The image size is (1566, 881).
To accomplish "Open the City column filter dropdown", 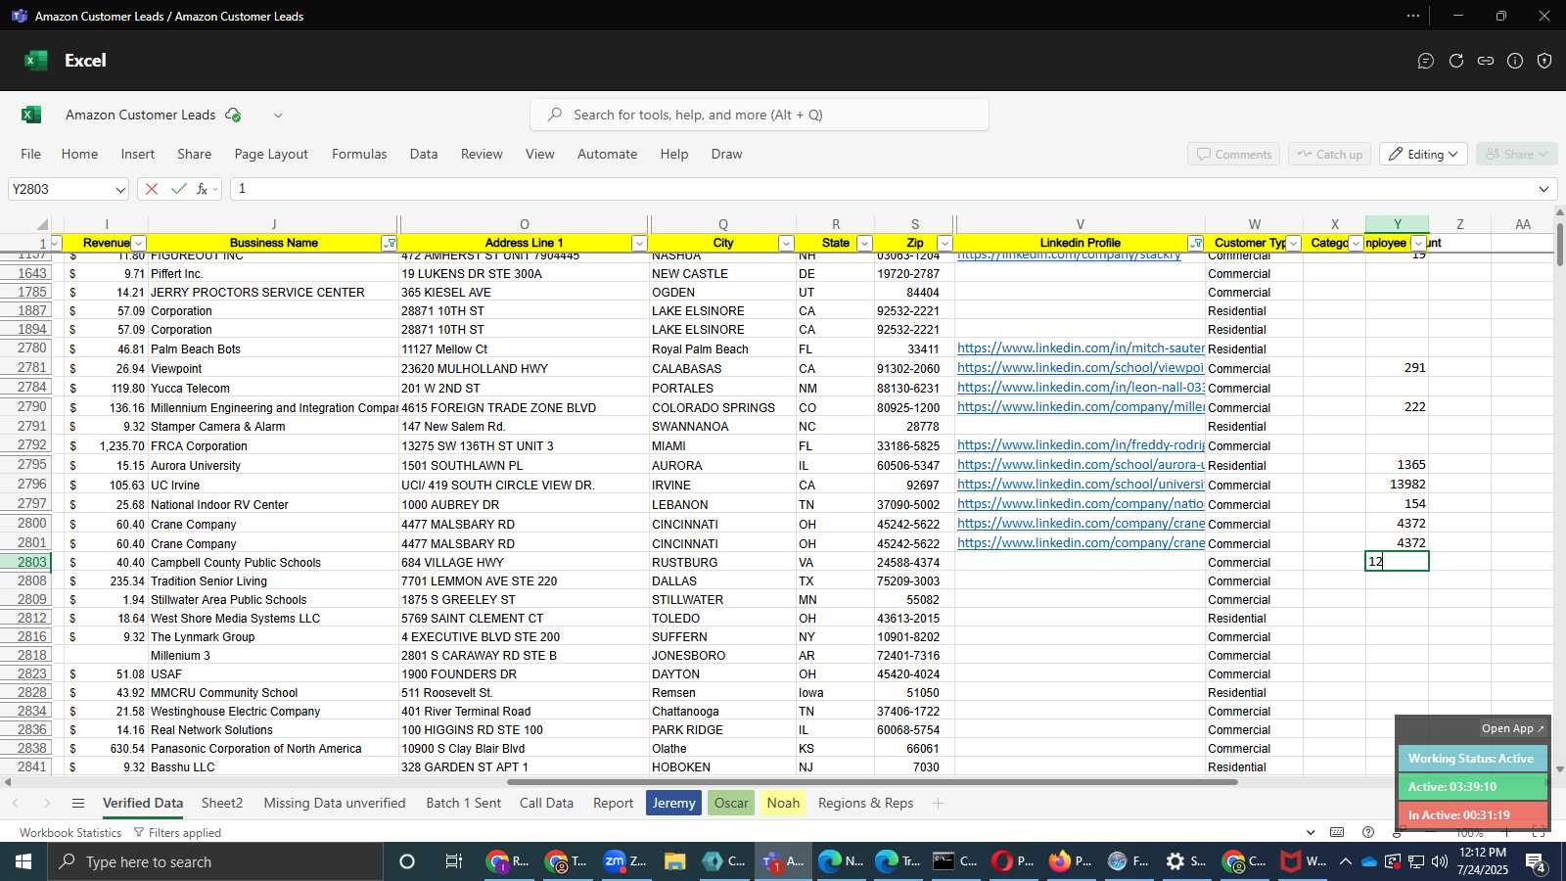I will [785, 243].
